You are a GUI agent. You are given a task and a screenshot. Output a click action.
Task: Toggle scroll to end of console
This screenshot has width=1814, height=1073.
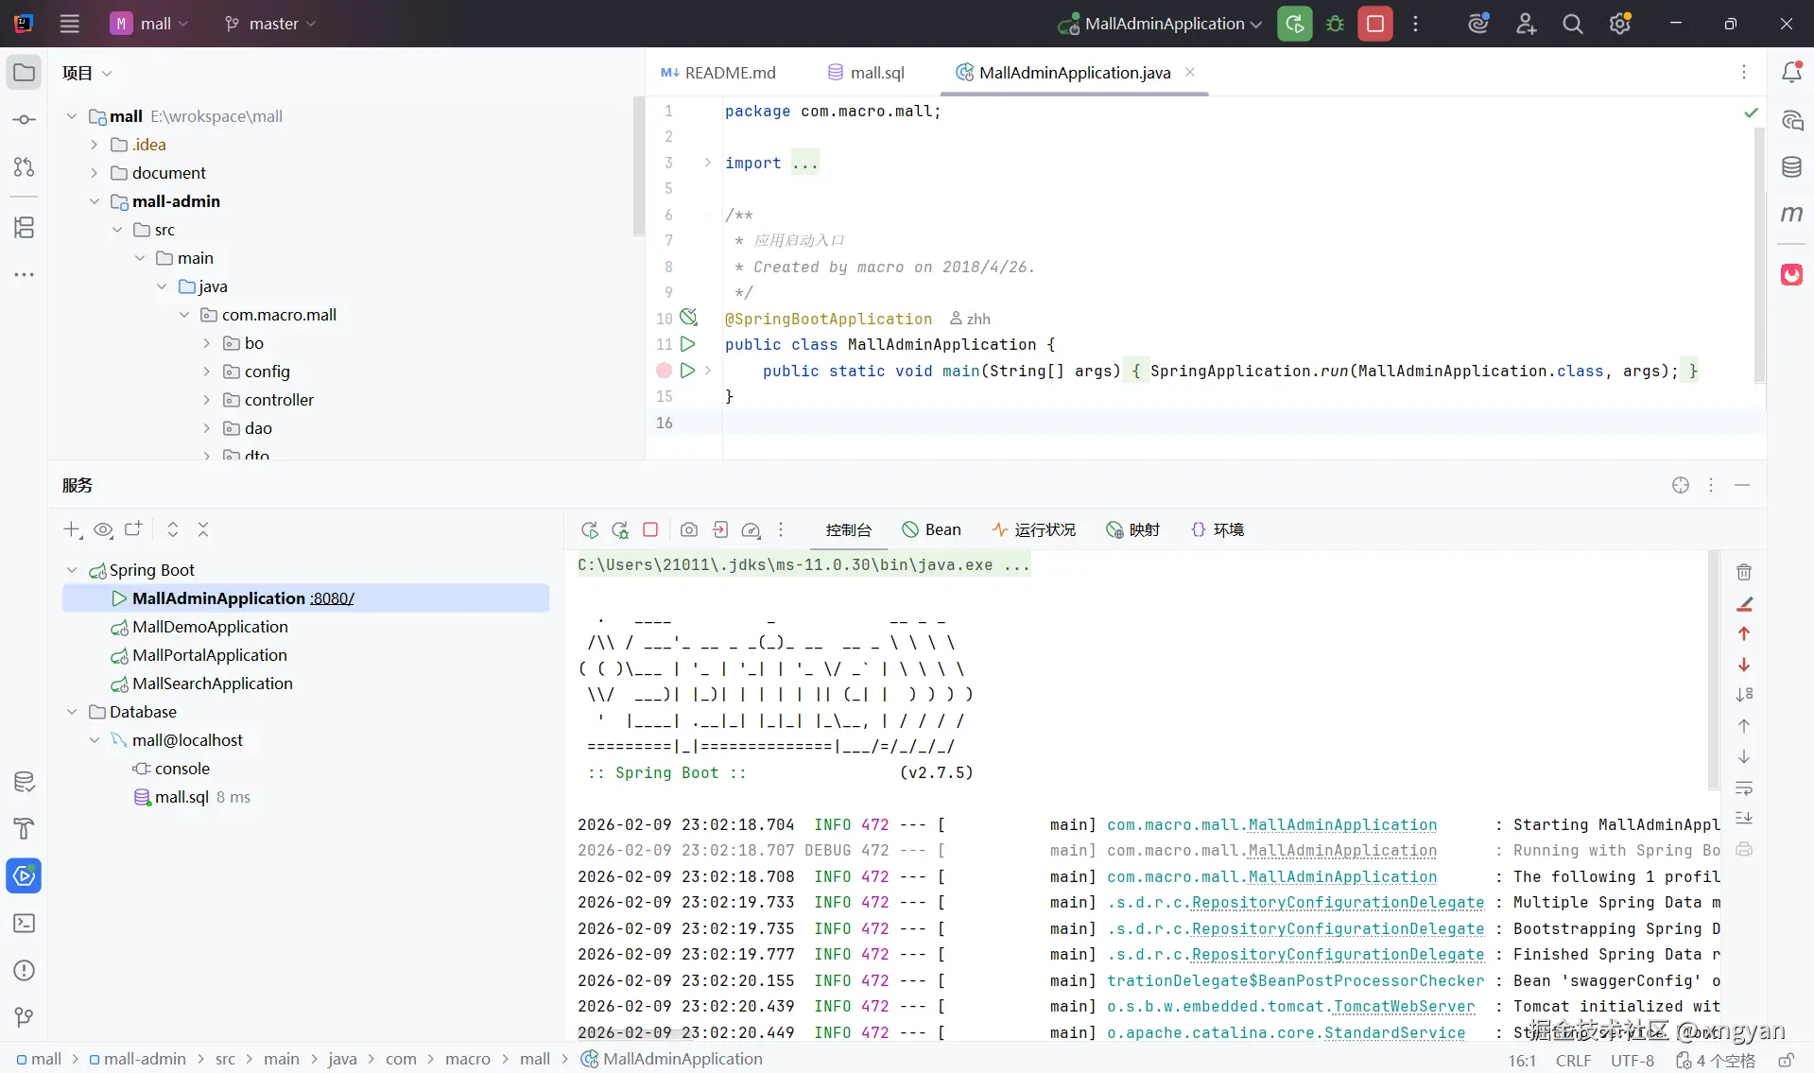[x=1744, y=818]
